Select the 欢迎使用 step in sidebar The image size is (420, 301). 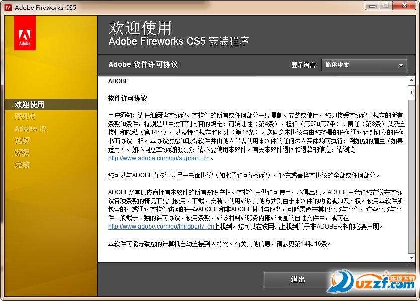(30, 104)
